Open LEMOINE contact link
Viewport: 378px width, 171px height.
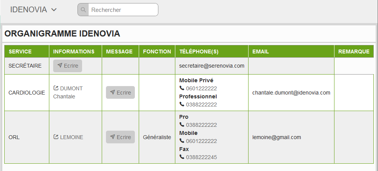point(72,137)
